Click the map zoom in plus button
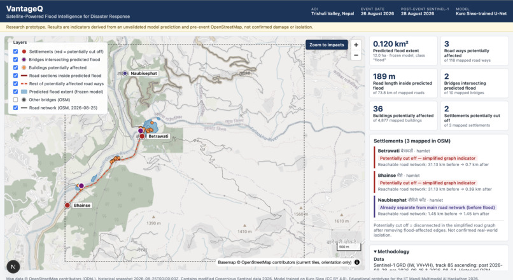Image resolution: width=513 pixels, height=280 pixels. point(356,45)
